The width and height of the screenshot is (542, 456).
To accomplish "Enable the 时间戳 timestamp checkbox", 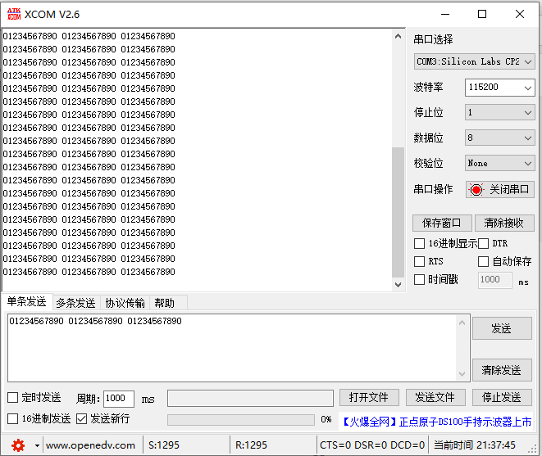I will (419, 279).
